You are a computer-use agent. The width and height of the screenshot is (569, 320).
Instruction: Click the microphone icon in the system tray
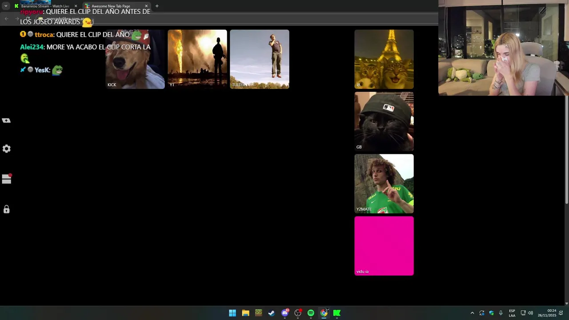coord(501,313)
